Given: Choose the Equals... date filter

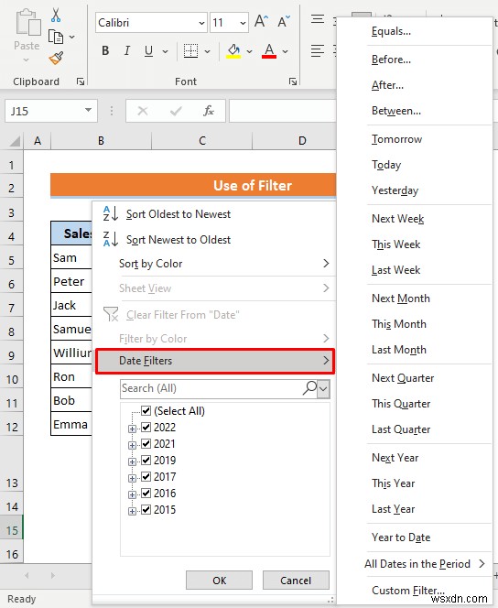Looking at the screenshot, I should [x=391, y=31].
